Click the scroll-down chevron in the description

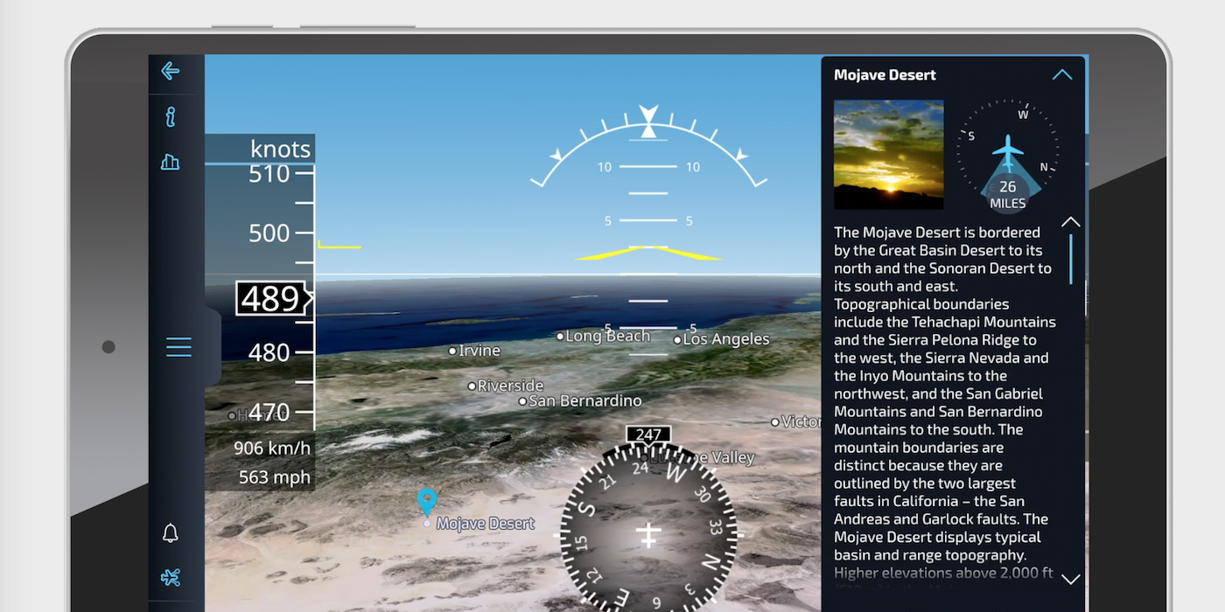click(x=1070, y=579)
